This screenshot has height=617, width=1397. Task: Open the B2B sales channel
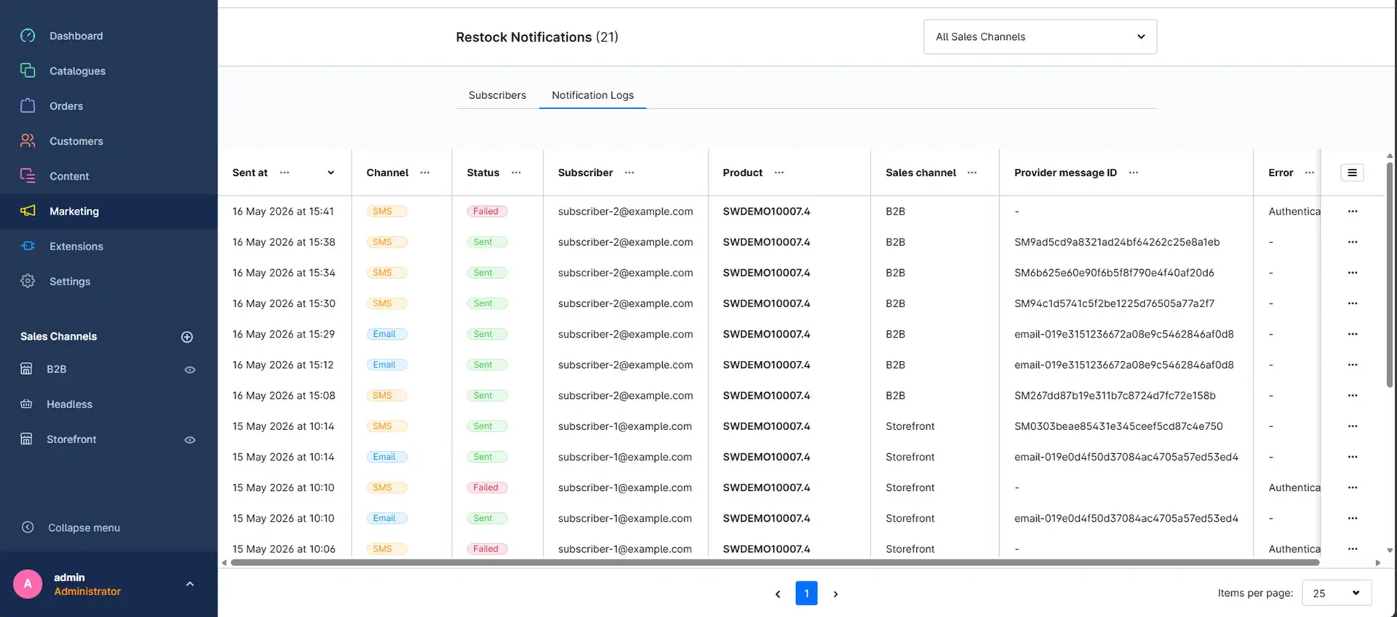[x=57, y=369]
